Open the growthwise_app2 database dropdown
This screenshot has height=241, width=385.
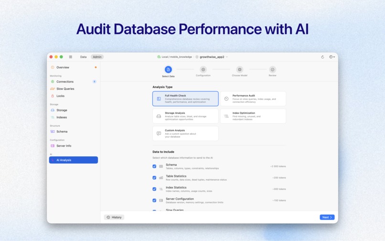point(212,57)
